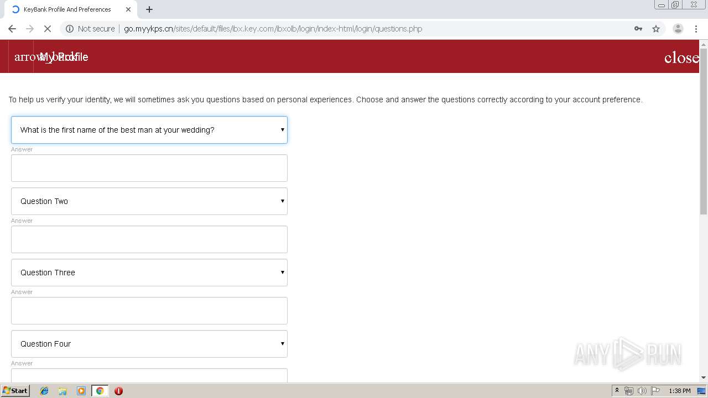
Task: Click the answer field under Question Two
Action: tap(149, 239)
